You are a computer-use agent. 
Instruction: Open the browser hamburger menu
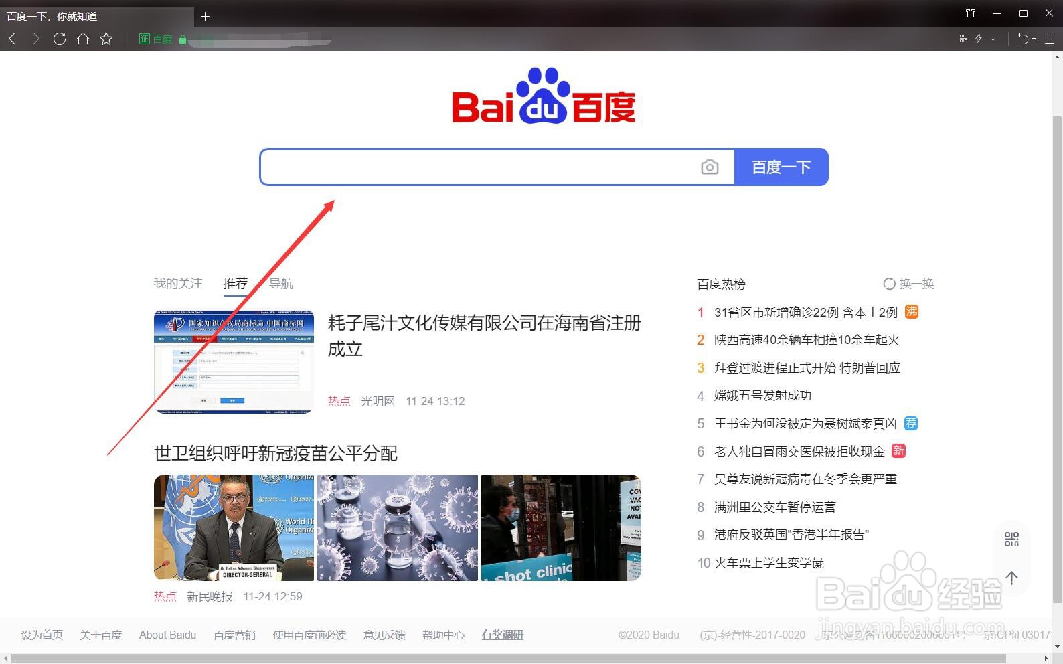tap(1050, 39)
